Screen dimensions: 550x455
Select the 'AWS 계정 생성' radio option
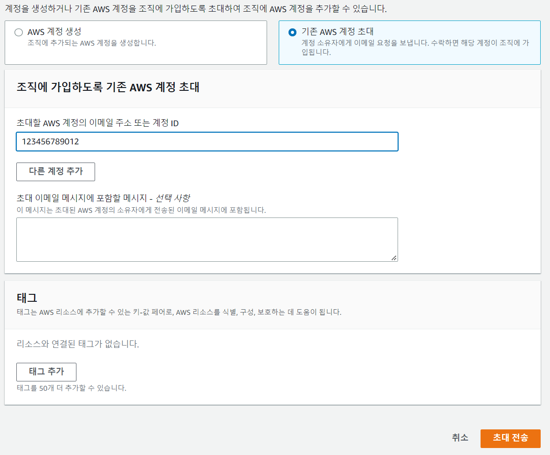(19, 32)
